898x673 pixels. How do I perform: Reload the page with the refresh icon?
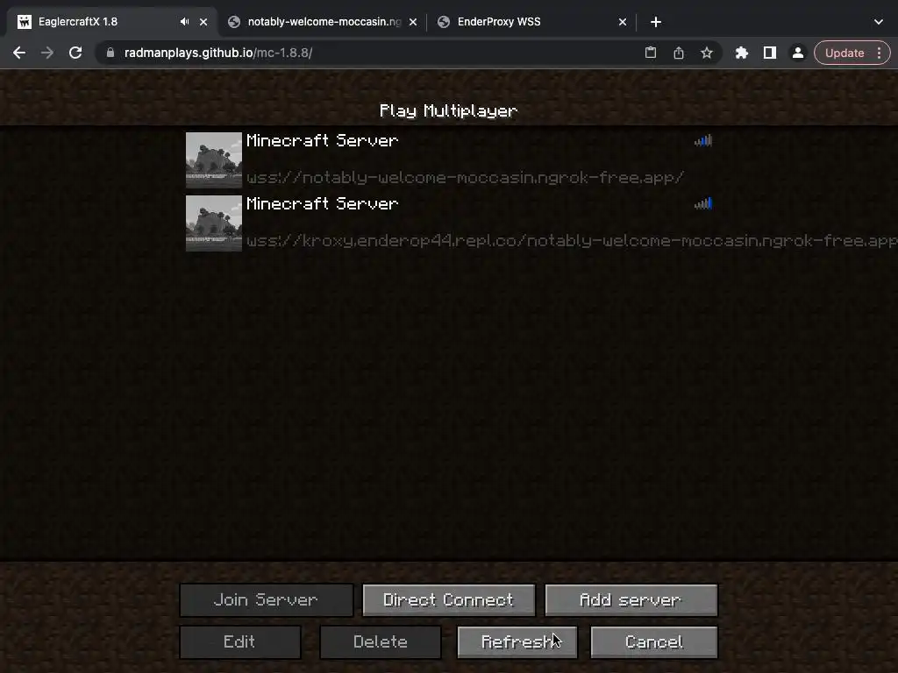(x=75, y=53)
